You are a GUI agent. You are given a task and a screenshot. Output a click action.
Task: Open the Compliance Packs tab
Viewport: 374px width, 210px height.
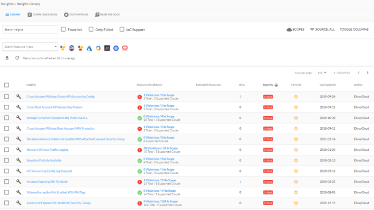(x=42, y=14)
